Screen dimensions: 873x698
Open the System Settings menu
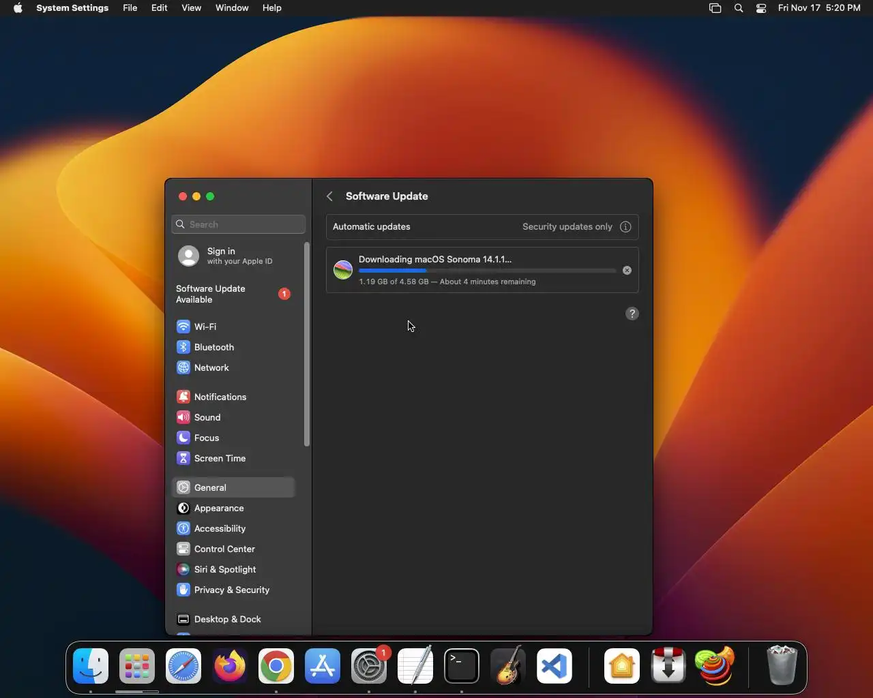72,8
